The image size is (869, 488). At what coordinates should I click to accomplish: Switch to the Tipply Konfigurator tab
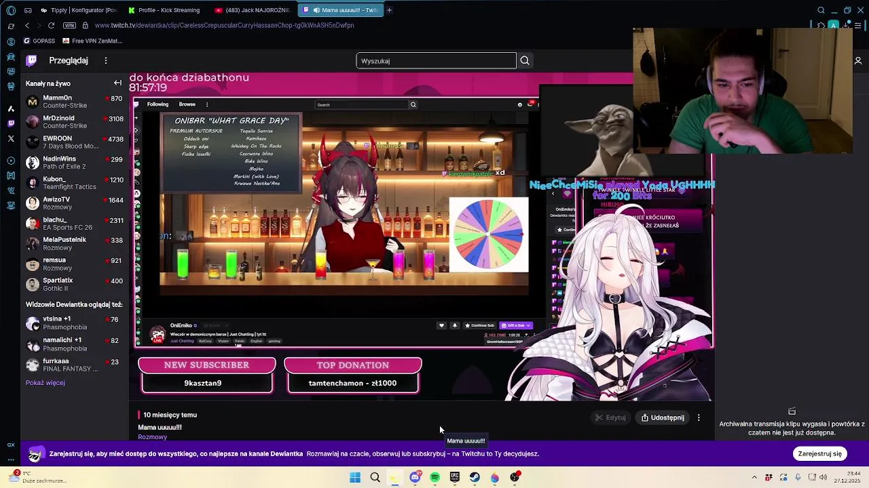[x=79, y=10]
